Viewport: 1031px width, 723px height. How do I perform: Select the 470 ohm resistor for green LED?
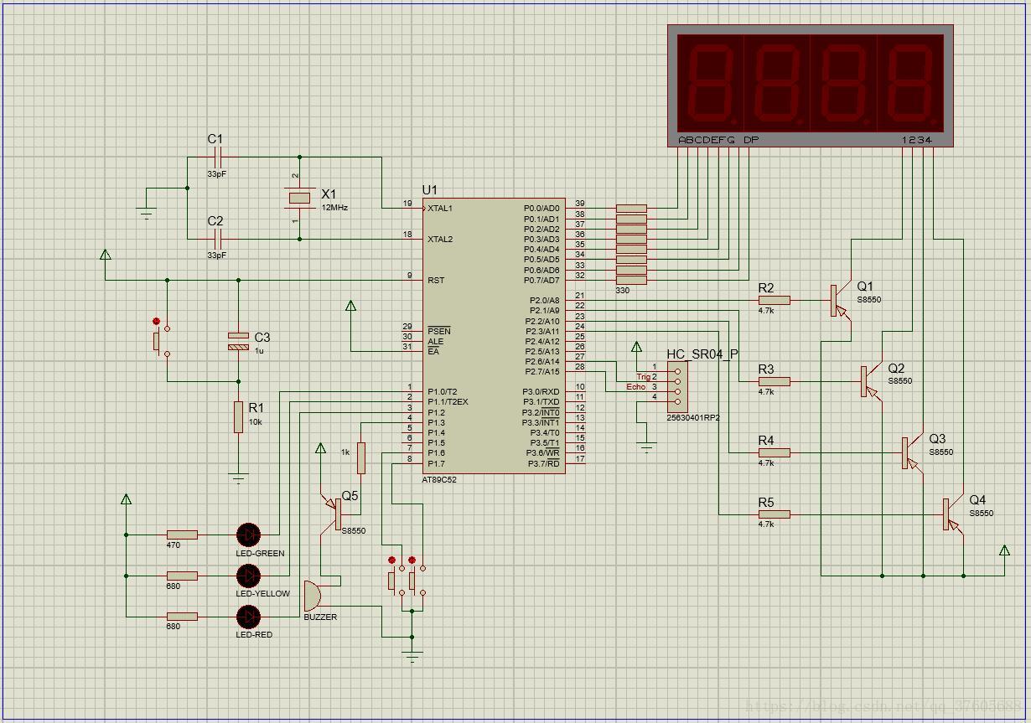pos(182,534)
